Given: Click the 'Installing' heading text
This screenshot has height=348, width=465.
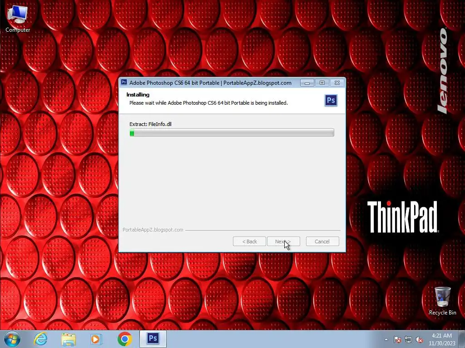Looking at the screenshot, I should tap(138, 95).
